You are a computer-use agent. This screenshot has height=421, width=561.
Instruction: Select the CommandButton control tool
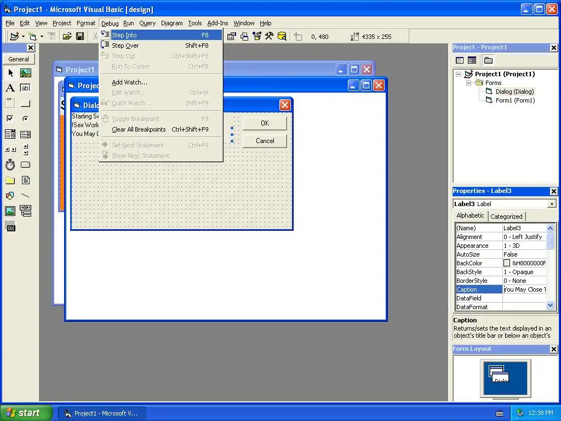[x=25, y=104]
